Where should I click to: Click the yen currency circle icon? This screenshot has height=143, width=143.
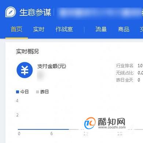(x=25, y=70)
